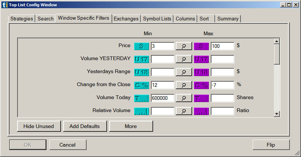Click the Min Relative Volume input field
Image resolution: width=301 pixels, height=157 pixels.
162,111
